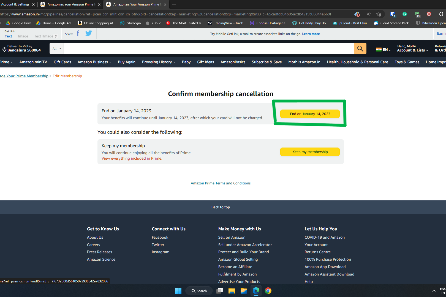Change delivery location Bengaluru 560064
The width and height of the screenshot is (446, 297).
click(x=22, y=48)
